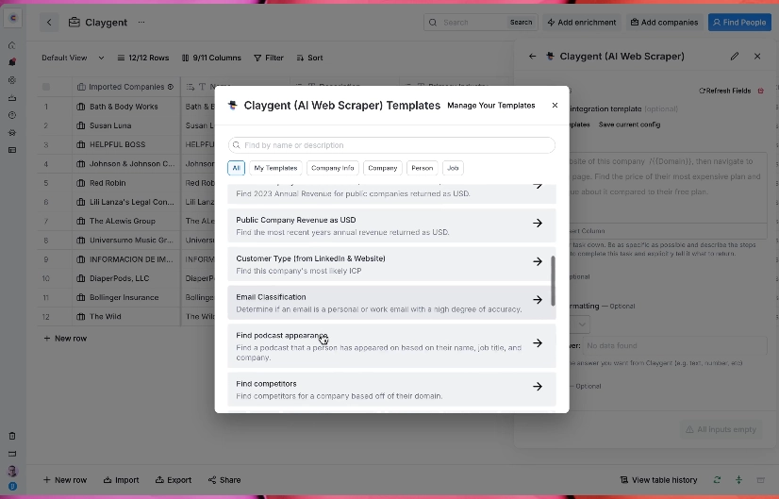The image size is (779, 499).
Task: Click the All inputs empty button
Action: [721, 429]
